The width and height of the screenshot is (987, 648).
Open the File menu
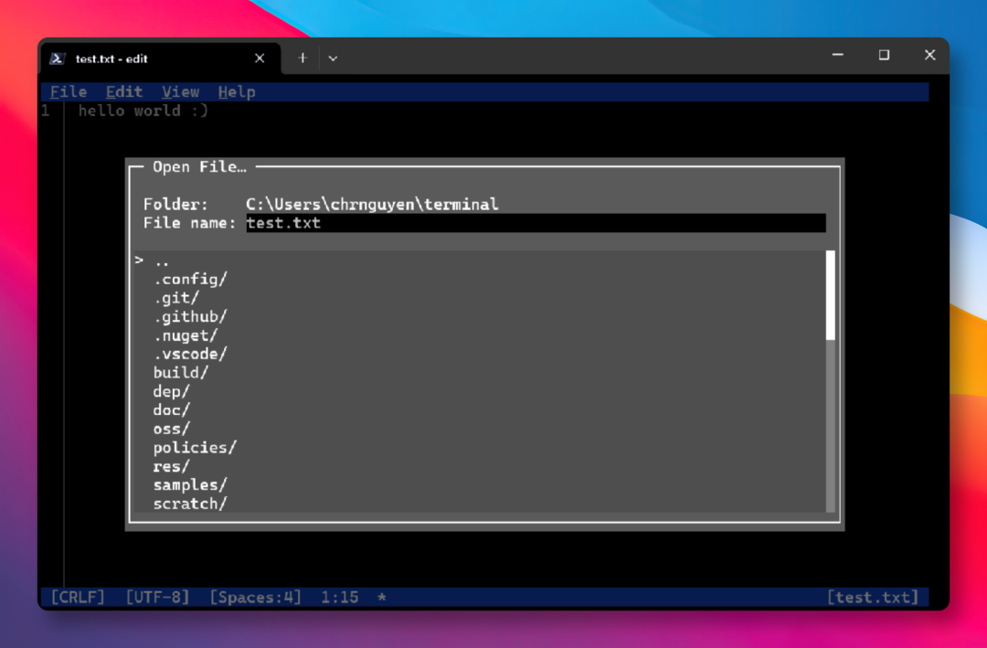tap(69, 92)
